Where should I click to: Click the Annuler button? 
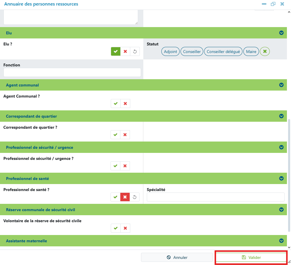point(177,257)
